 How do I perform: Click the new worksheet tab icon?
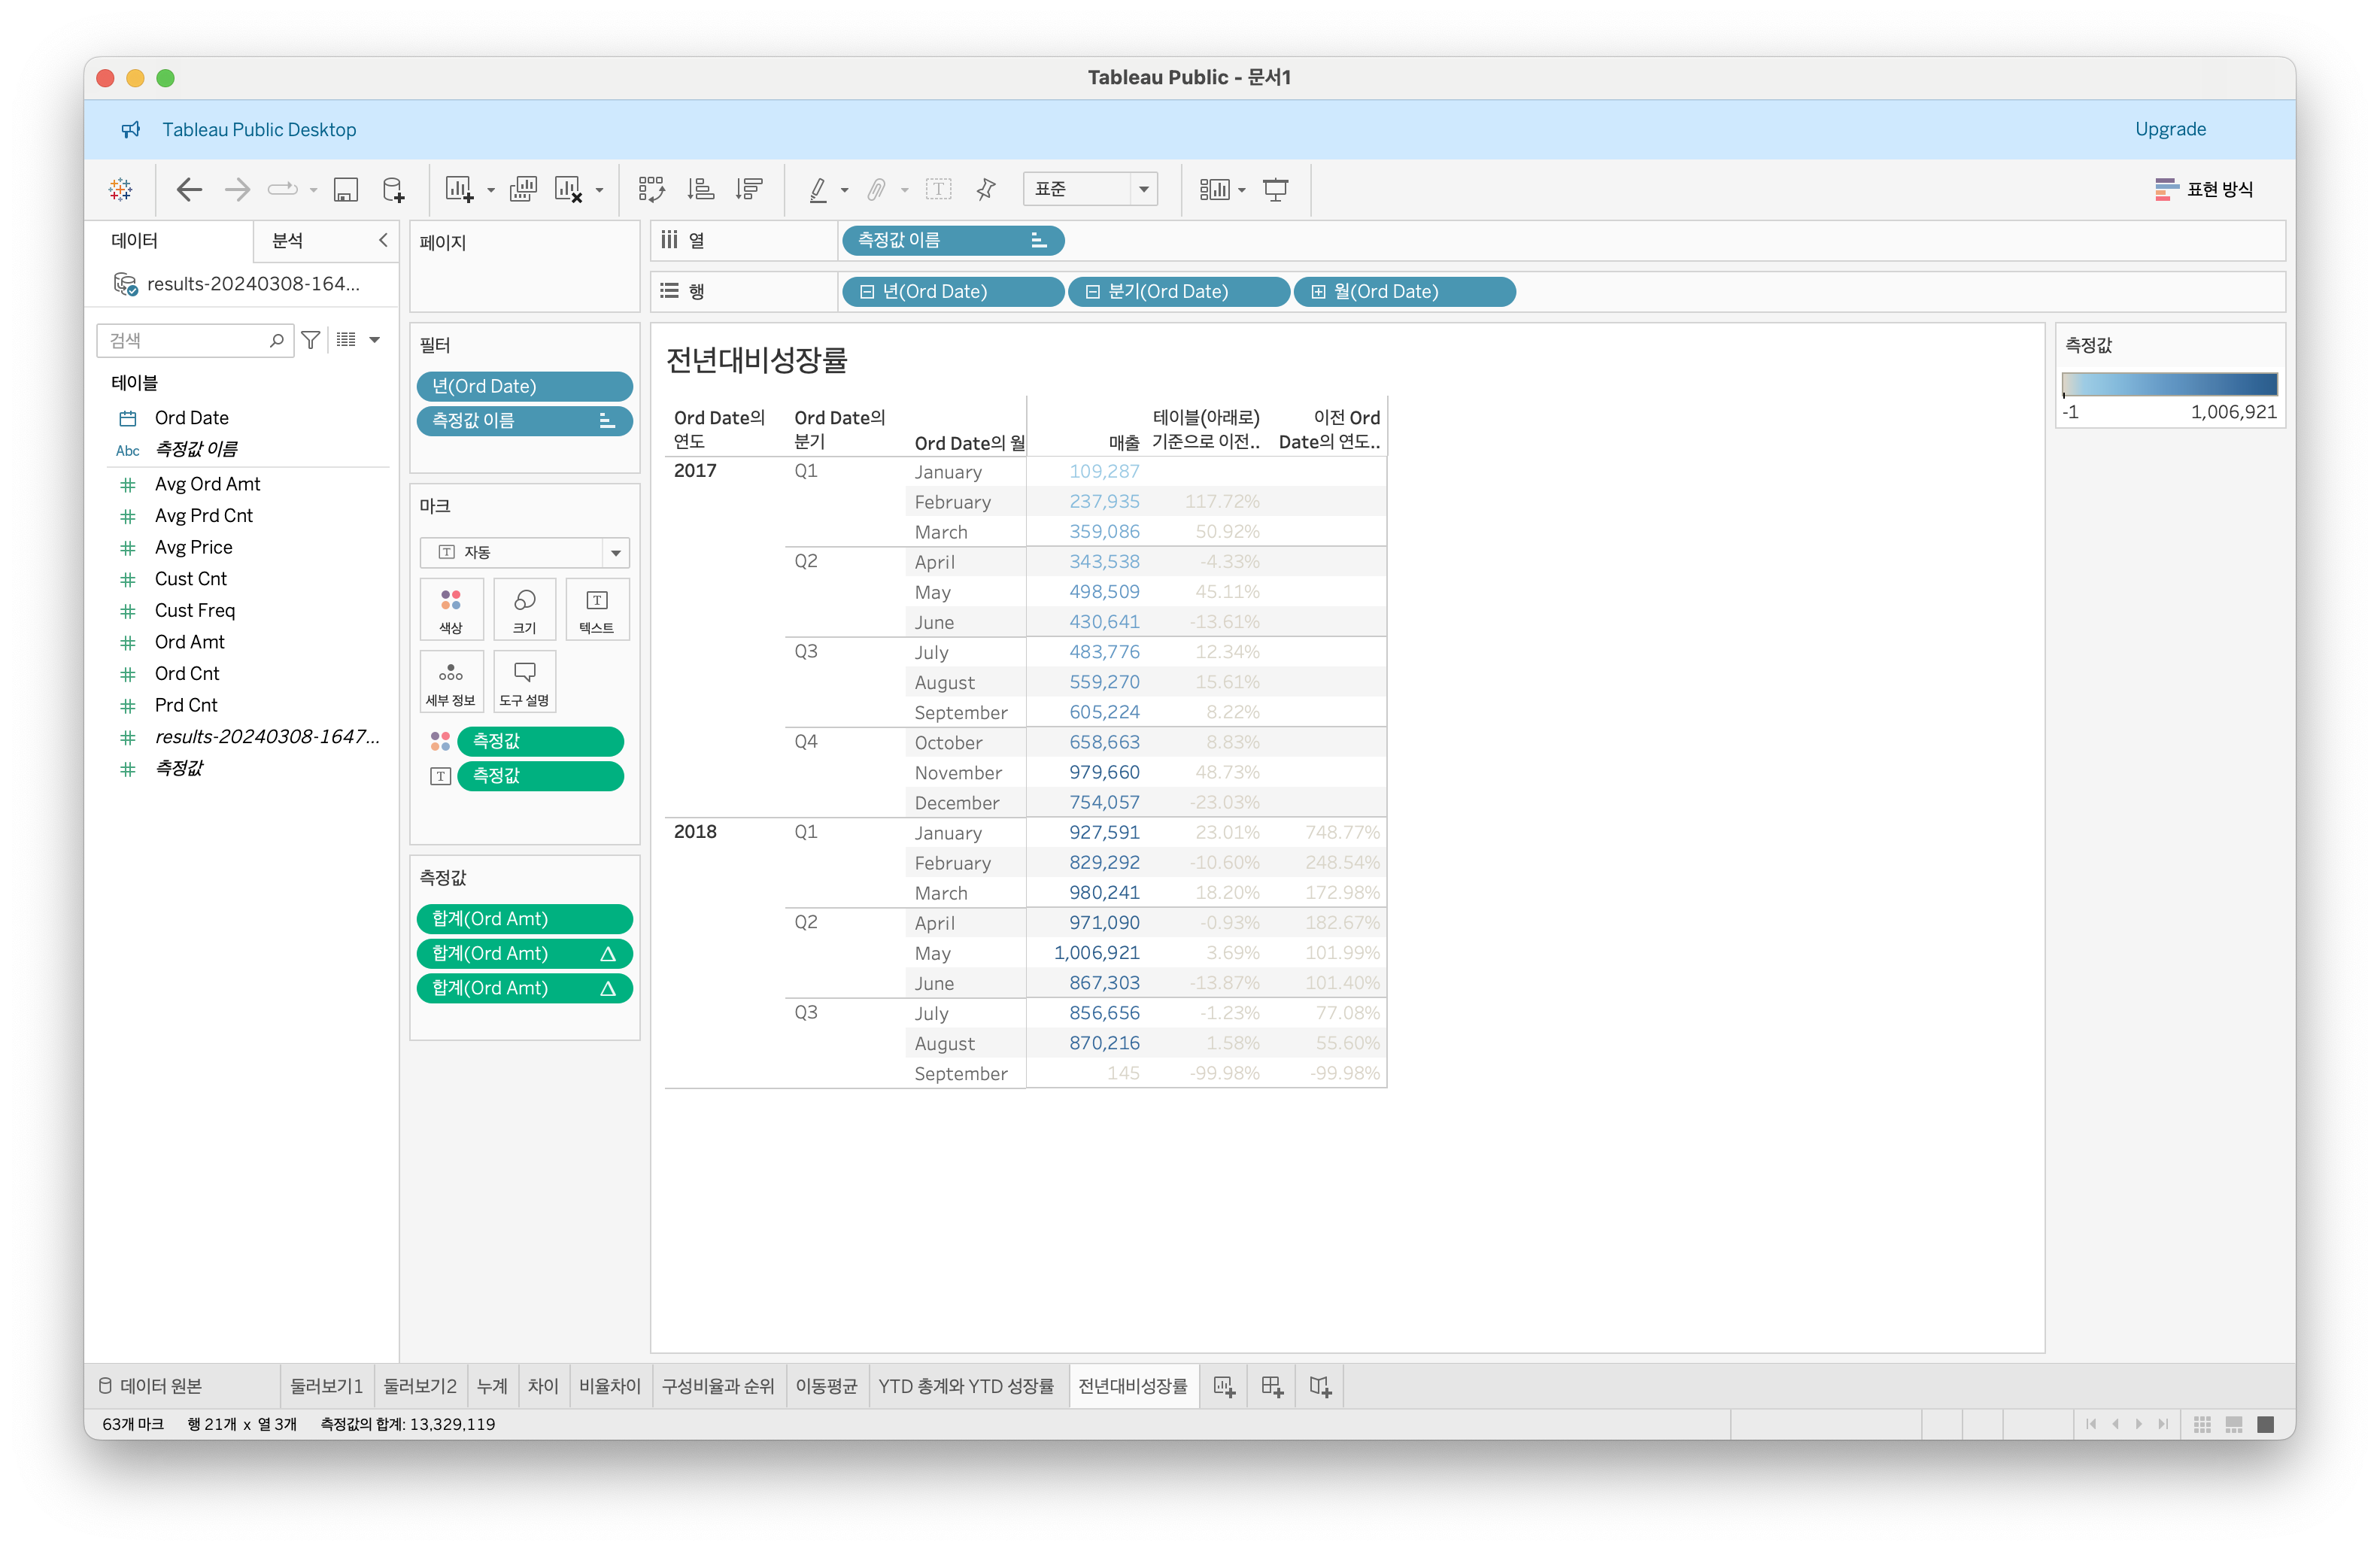click(x=1224, y=1386)
